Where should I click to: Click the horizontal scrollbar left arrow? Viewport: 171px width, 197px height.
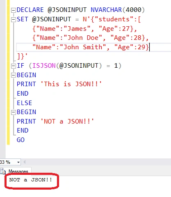[25, 162]
